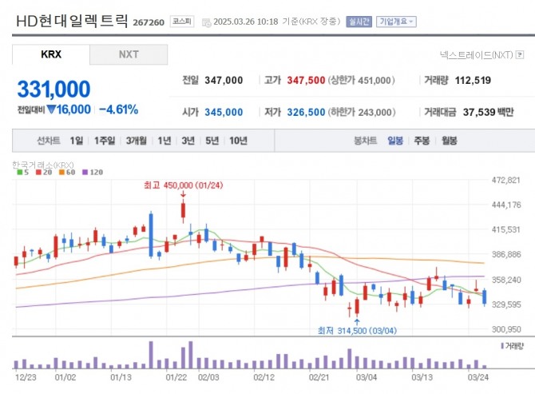
Task: Click the 실시간 button
Action: point(359,22)
